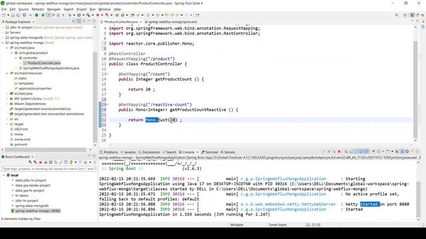426x239 pixels.
Task: Click the editor vertical scrollbar
Action: 415,89
